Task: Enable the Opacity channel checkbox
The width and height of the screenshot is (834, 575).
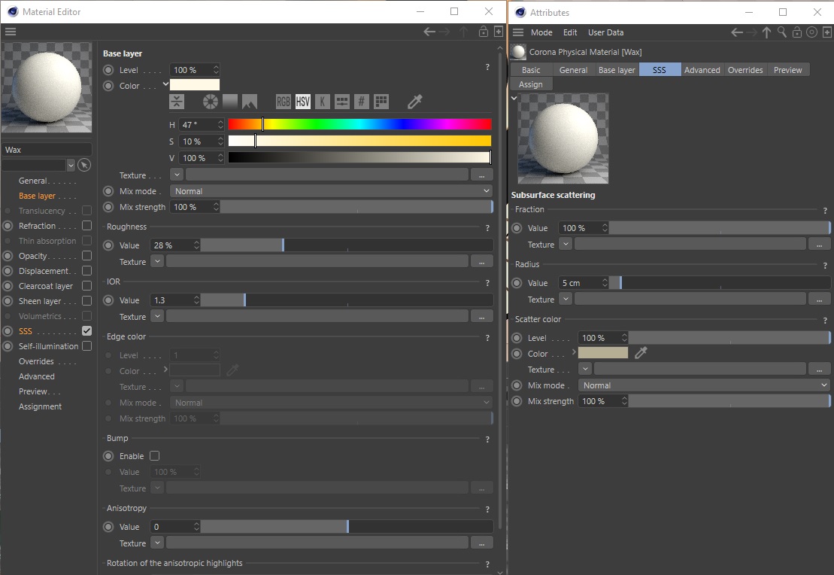Action: coord(86,256)
